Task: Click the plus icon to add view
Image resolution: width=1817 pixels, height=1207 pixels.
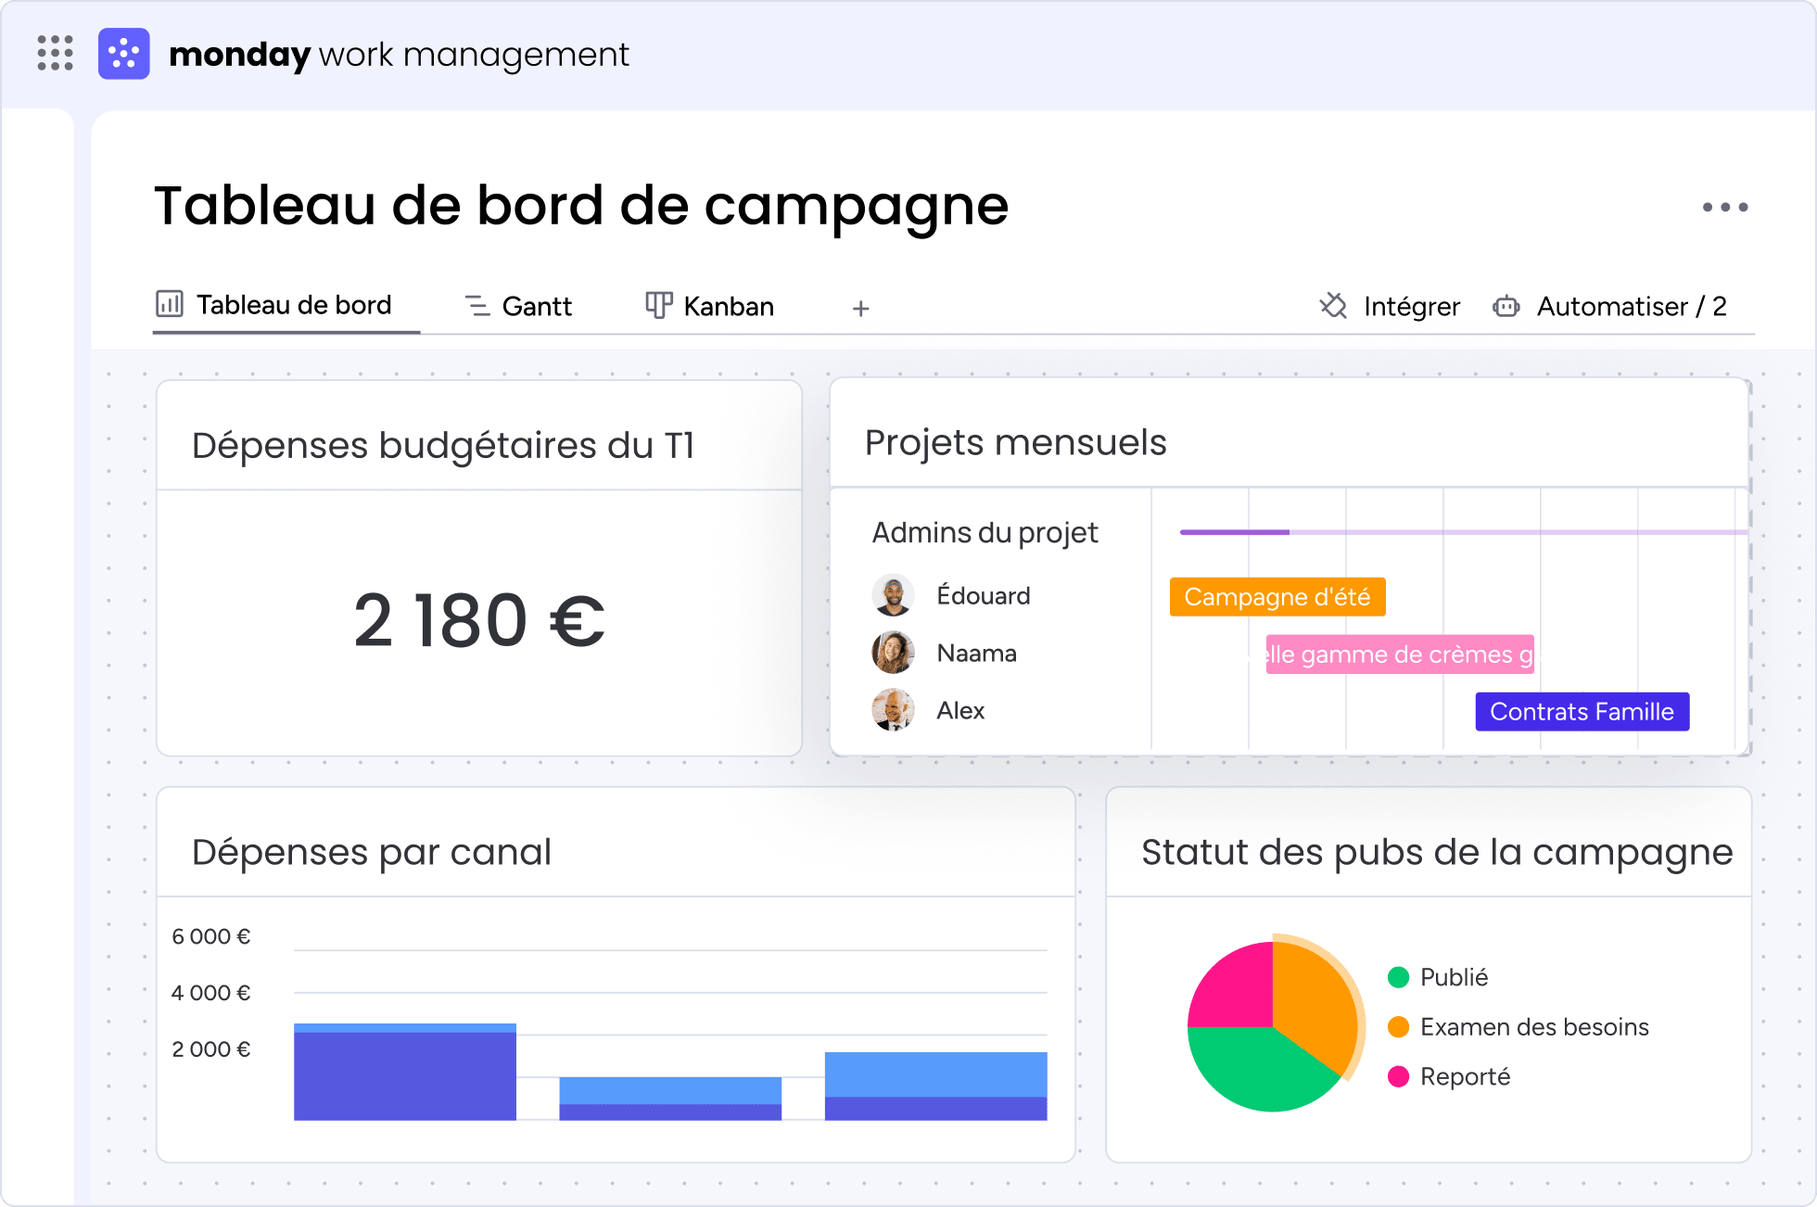Action: [860, 309]
